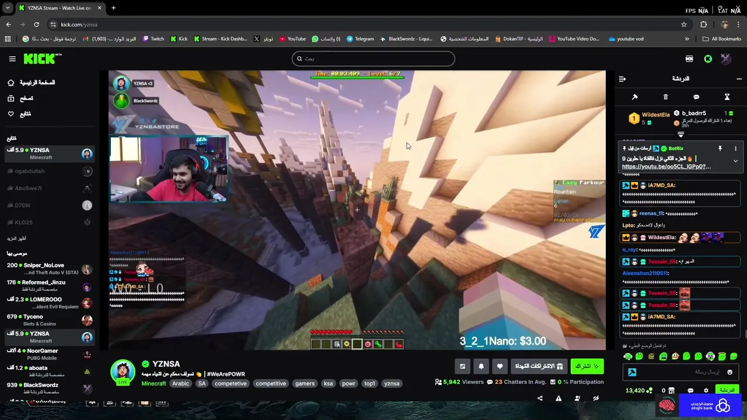Open browser extensions puzzle icon

click(x=704, y=24)
